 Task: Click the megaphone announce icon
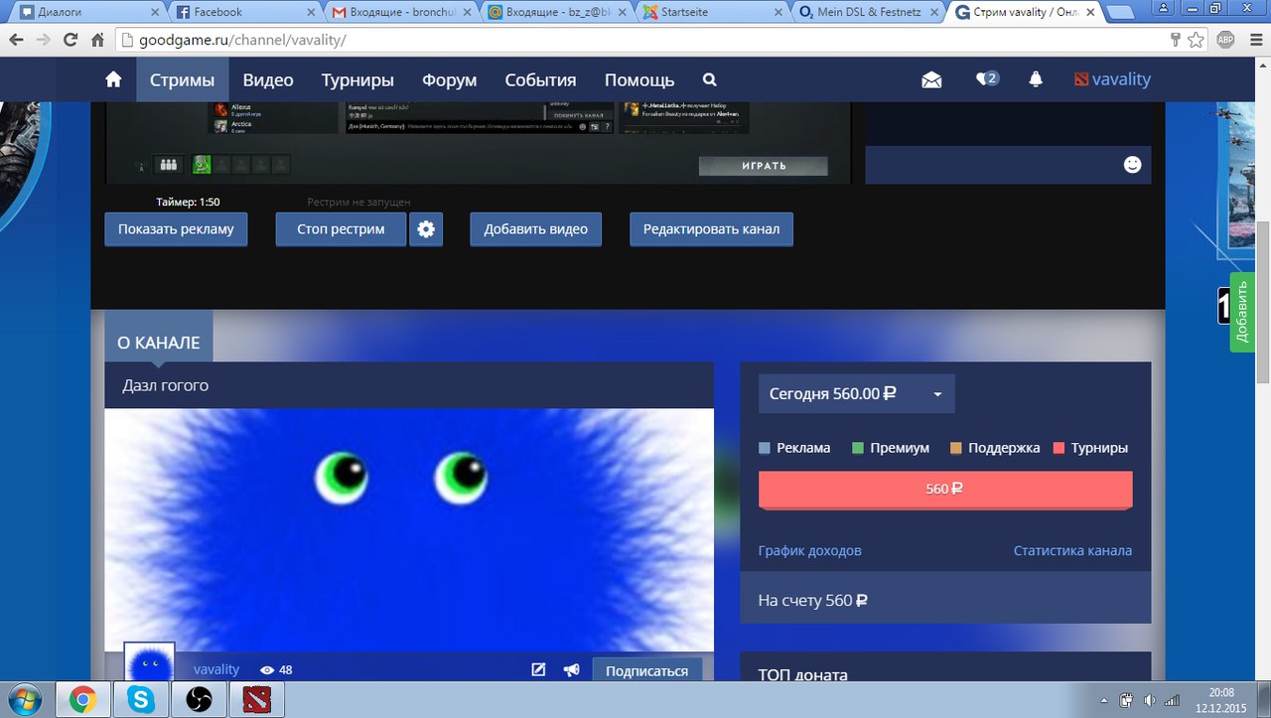tap(571, 669)
